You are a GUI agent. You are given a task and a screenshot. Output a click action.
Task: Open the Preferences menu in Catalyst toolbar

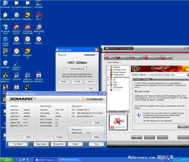point(152,58)
